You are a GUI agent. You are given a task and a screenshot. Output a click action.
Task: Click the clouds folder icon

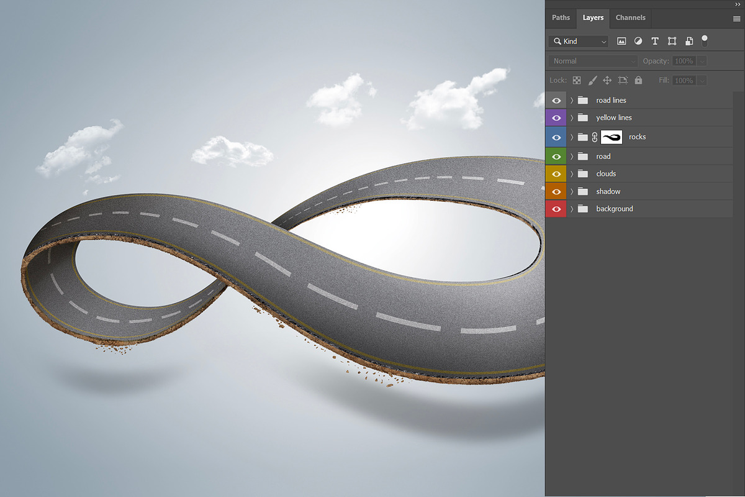(x=582, y=174)
